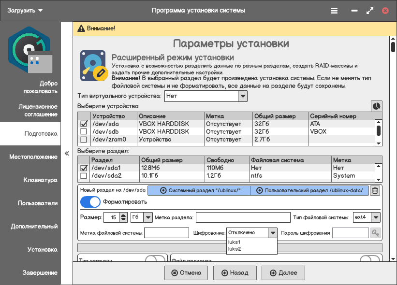Go to Местоположение step

coord(33,157)
